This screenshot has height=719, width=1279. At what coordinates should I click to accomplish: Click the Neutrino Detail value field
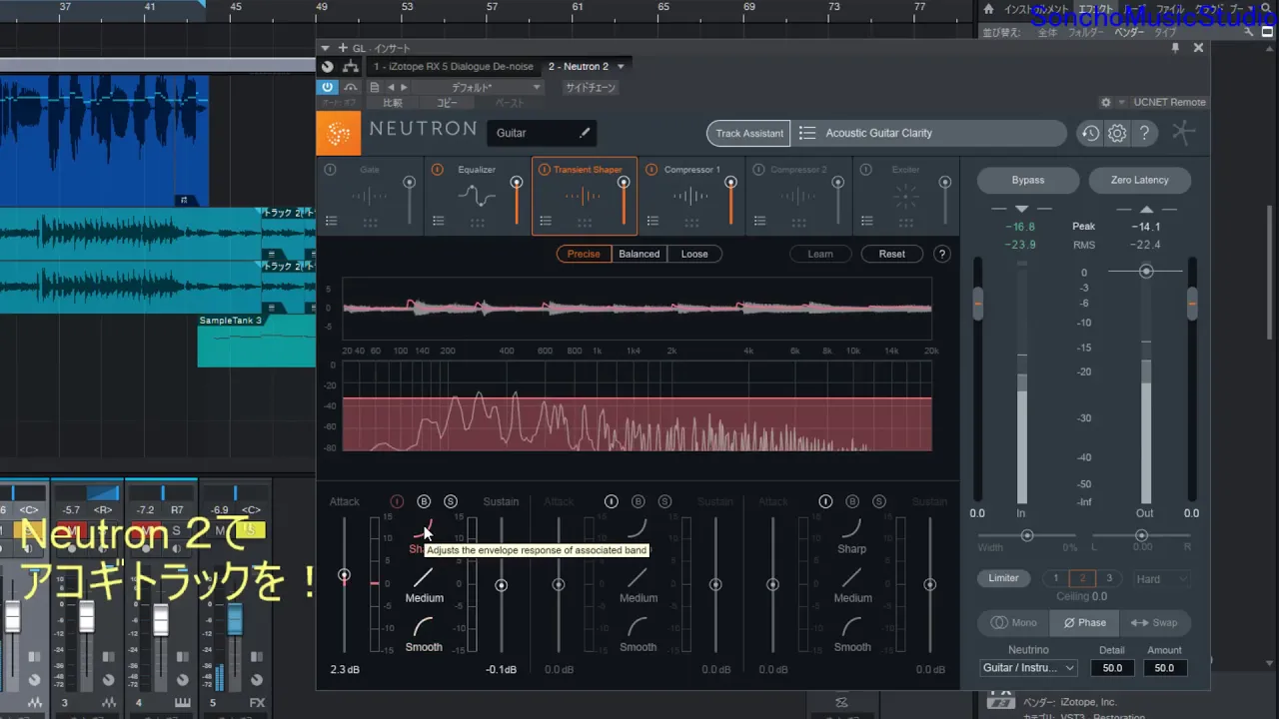coord(1112,668)
